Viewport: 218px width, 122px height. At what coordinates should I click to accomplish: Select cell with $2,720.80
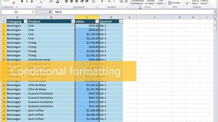point(87,43)
